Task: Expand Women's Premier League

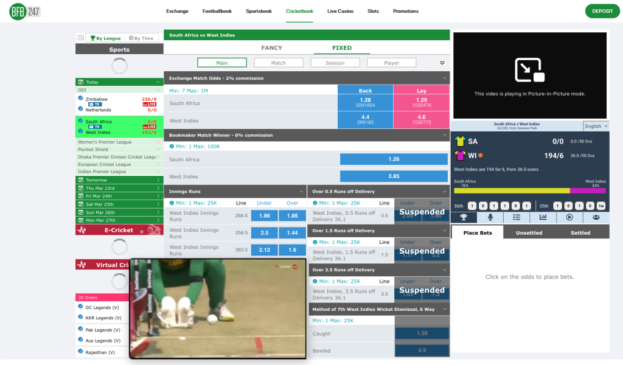Action: click(x=119, y=142)
